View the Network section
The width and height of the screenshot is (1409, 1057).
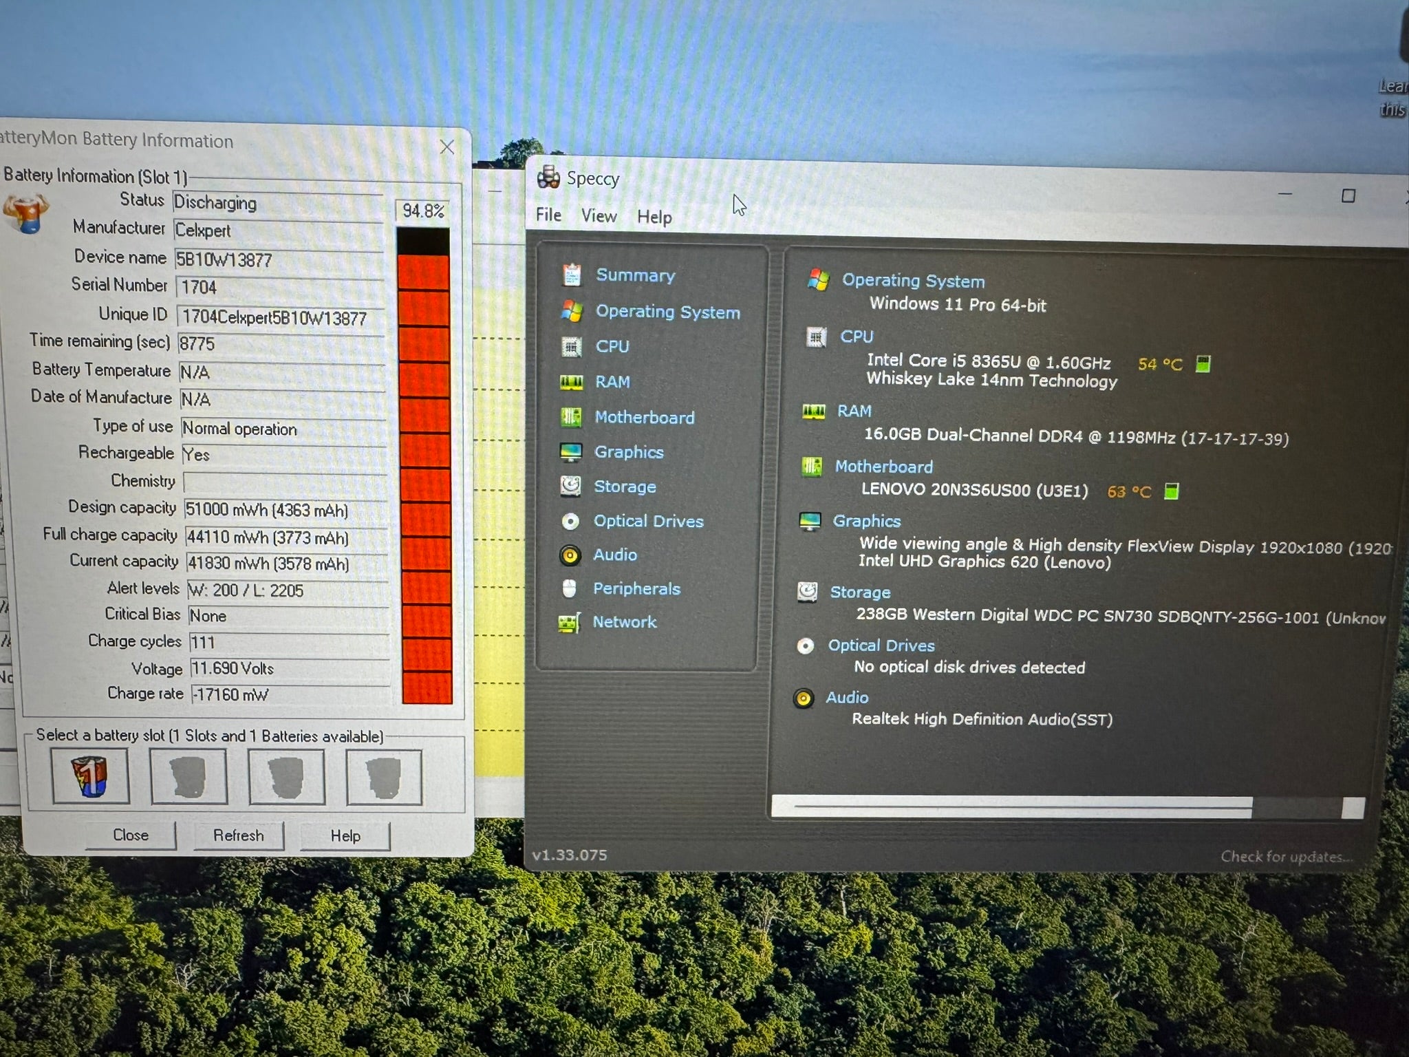click(624, 622)
